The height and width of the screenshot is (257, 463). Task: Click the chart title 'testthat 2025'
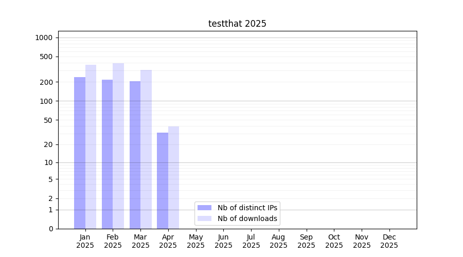pos(237,24)
